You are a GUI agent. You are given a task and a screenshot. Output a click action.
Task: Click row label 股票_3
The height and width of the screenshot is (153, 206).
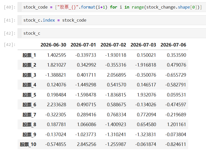pyautogui.click(x=29, y=75)
